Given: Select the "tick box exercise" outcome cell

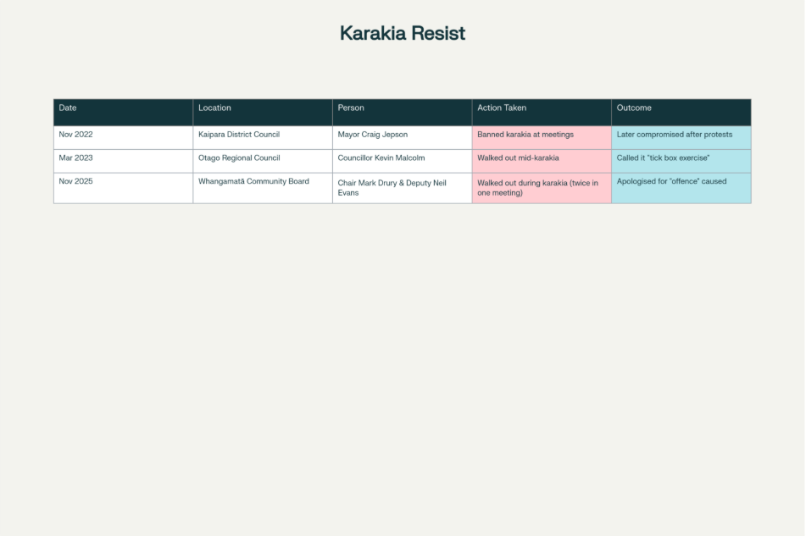Looking at the screenshot, I should coord(681,158).
